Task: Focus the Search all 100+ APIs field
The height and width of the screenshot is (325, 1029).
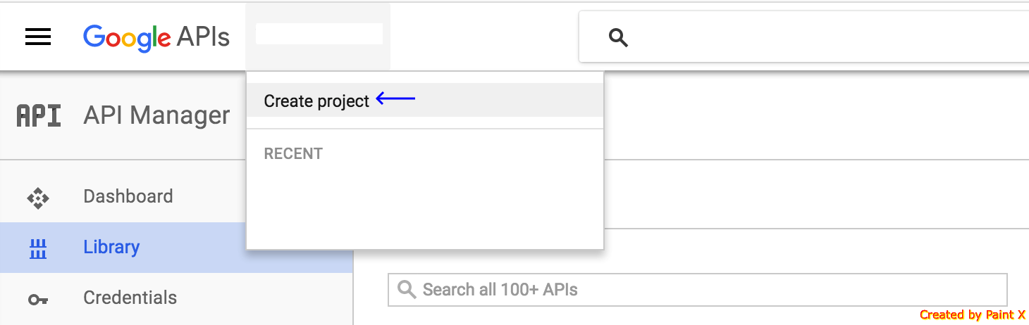Action: click(698, 289)
